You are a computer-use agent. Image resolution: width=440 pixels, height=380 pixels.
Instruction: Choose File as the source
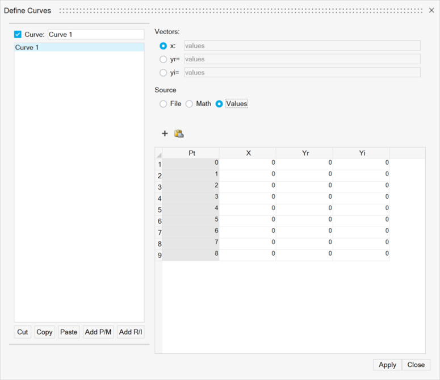164,104
